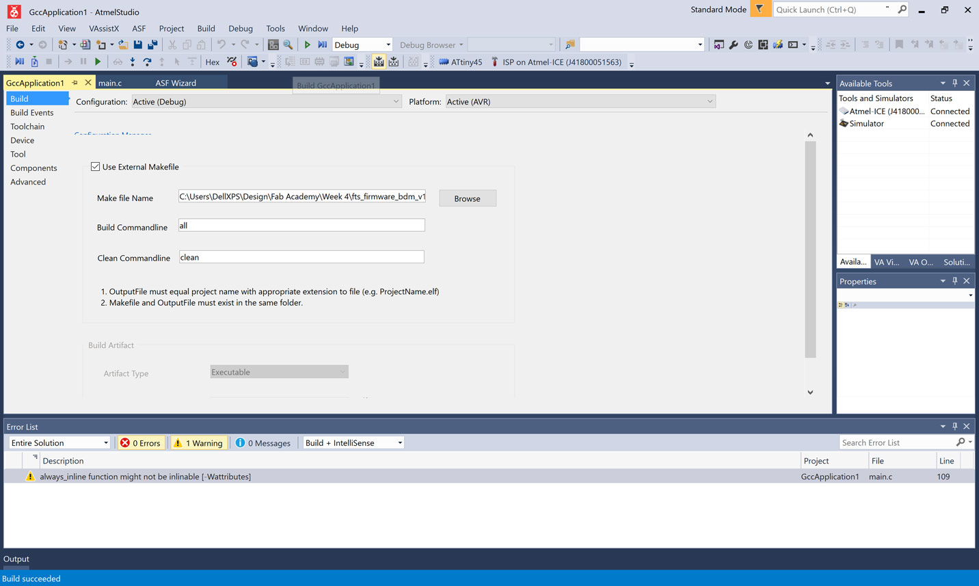Select the Toolchain settings page
The height and width of the screenshot is (586, 979).
pyautogui.click(x=27, y=126)
